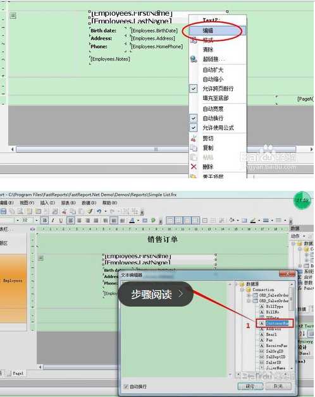Toggle 自动换行 checked item in context menu
This screenshot has width=315, height=397.
217,118
